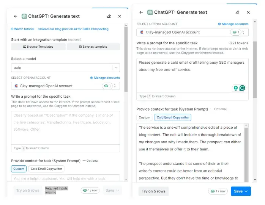The width and height of the screenshot is (265, 205).
Task: Select Cold Email Copywriter in left panel
Action: click(x=47, y=169)
